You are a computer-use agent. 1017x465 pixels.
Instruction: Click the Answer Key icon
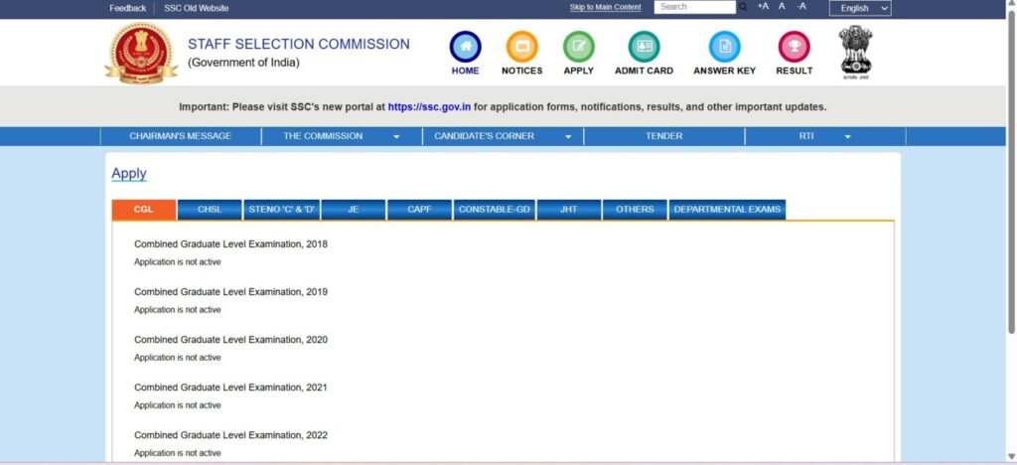(724, 47)
